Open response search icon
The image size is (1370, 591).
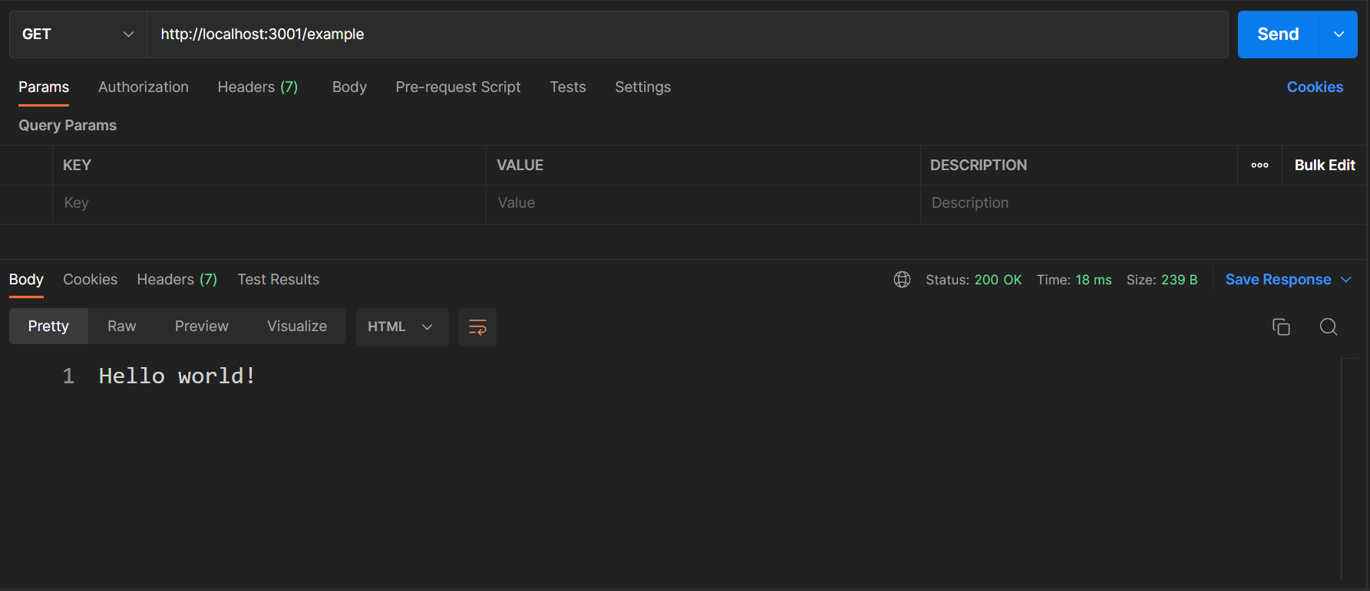[1329, 327]
